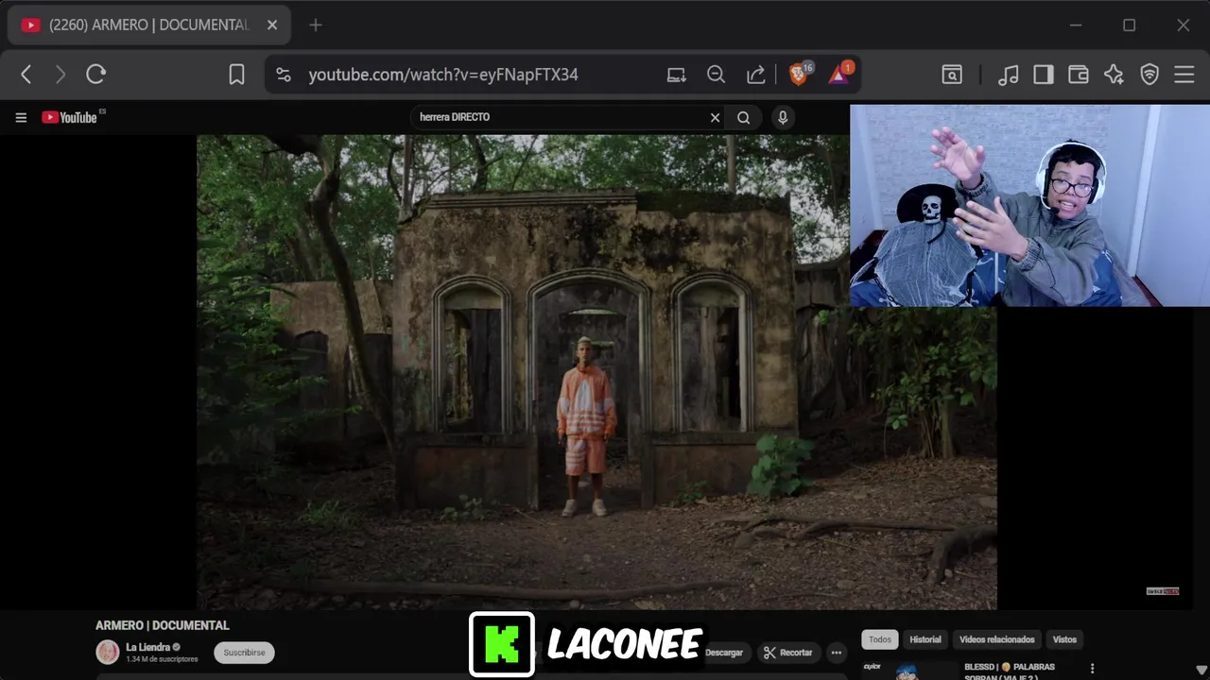Open options menu for BLESSD video suggestion
The image size is (1210, 680).
(1092, 669)
